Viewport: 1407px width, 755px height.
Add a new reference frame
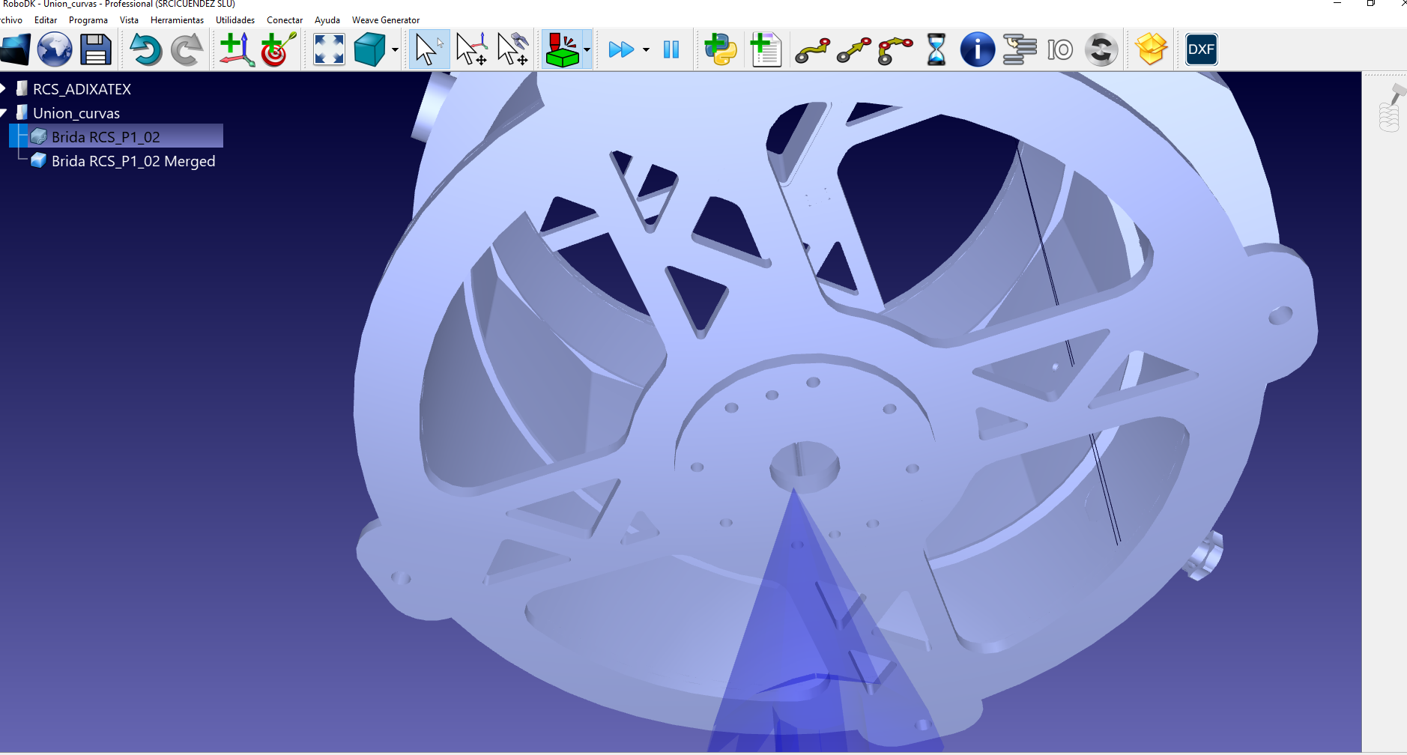[236, 50]
